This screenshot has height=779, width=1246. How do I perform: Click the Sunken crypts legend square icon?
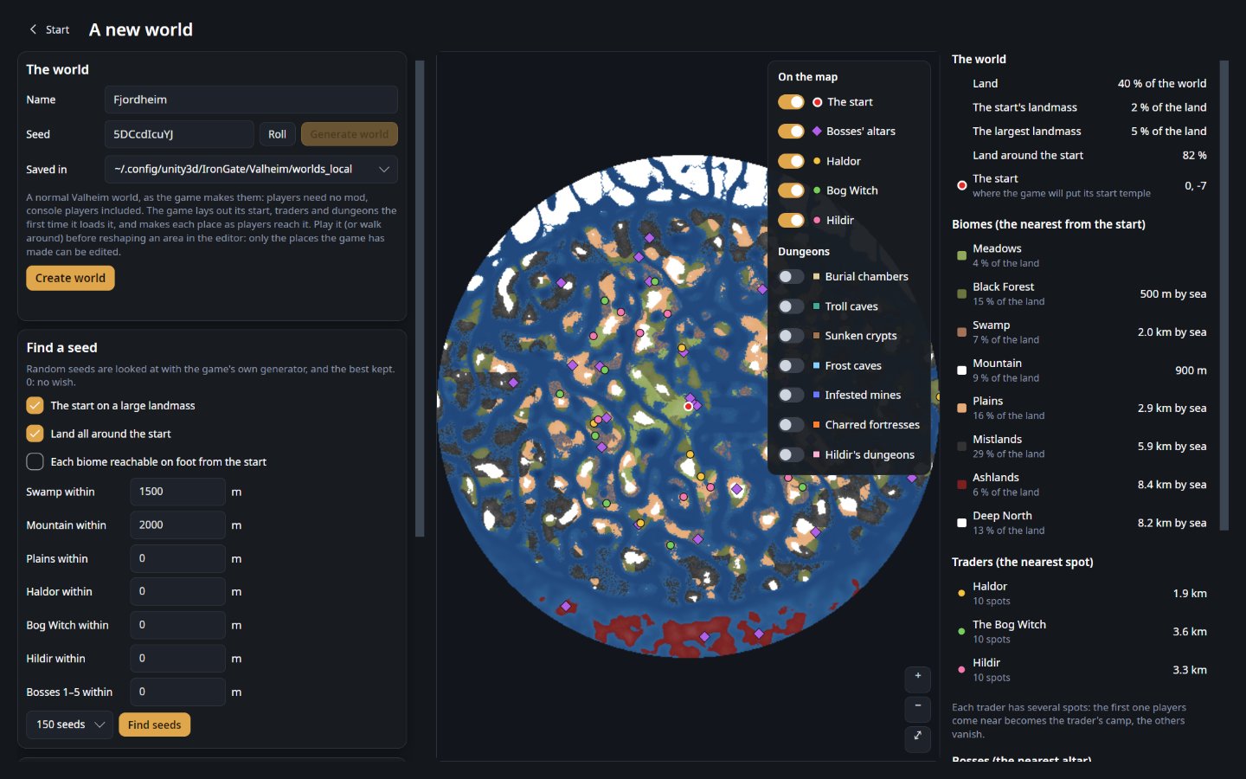(816, 336)
